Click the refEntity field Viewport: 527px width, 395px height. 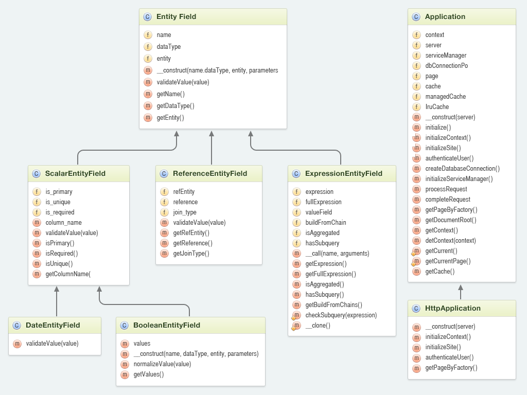[184, 192]
